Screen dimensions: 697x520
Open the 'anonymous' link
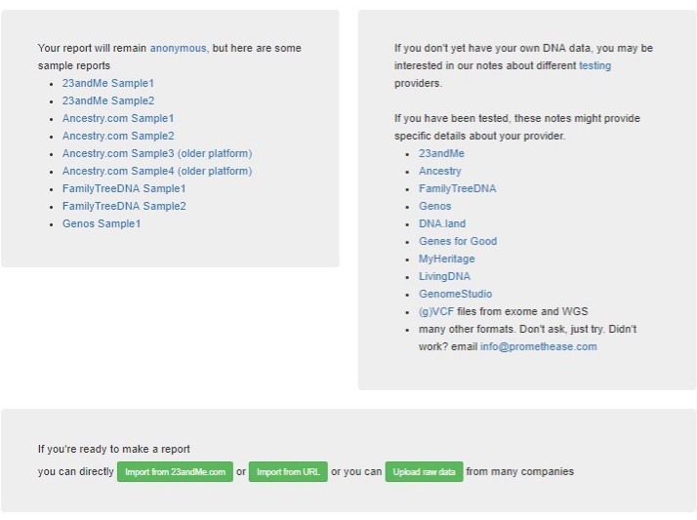point(179,48)
